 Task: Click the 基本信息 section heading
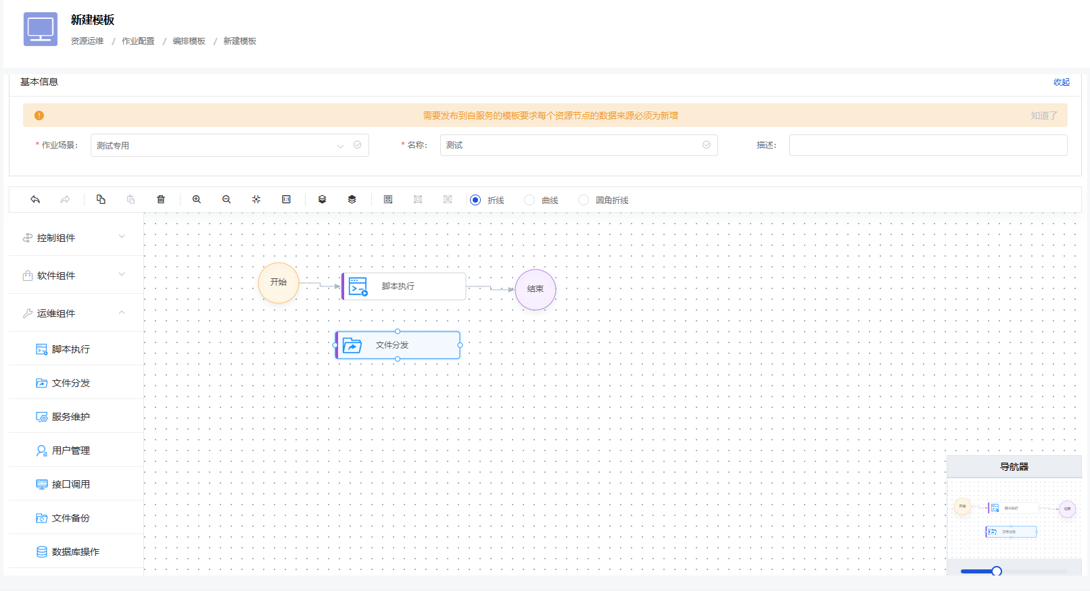39,82
